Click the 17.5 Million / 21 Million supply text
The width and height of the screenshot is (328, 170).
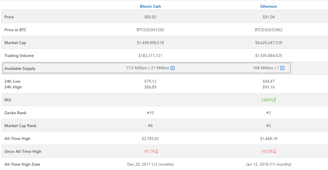point(147,68)
